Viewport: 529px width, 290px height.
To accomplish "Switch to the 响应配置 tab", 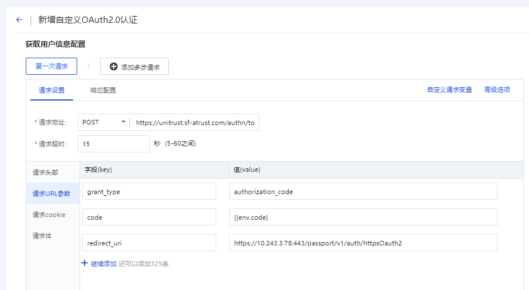I will (x=103, y=90).
